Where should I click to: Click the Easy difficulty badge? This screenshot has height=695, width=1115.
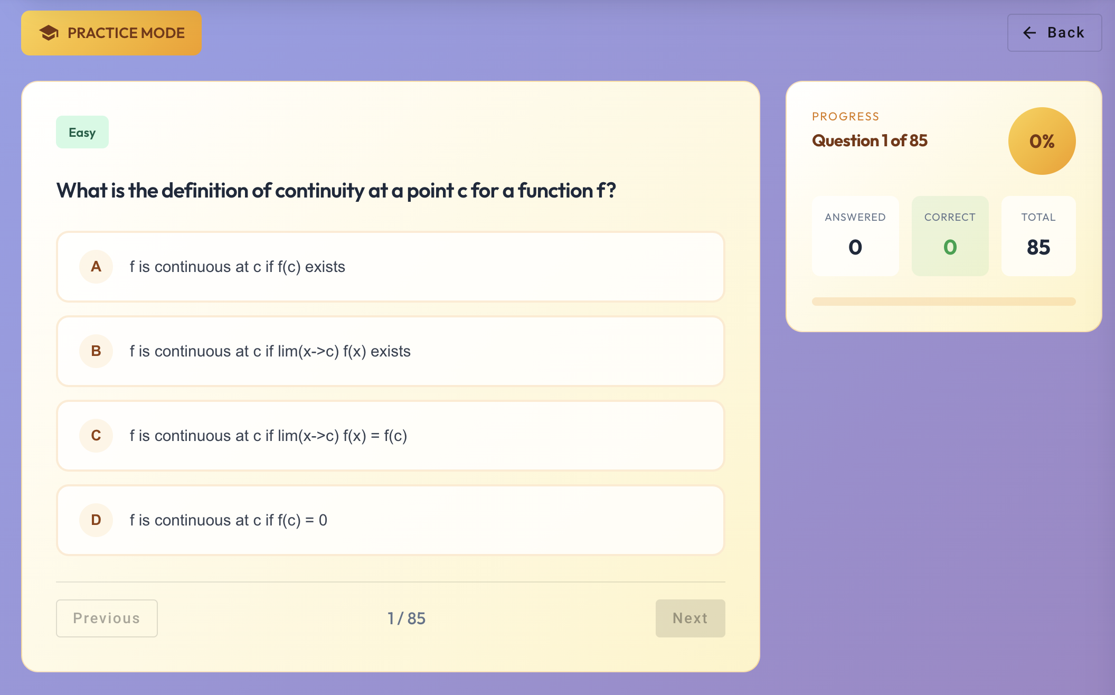click(x=82, y=132)
